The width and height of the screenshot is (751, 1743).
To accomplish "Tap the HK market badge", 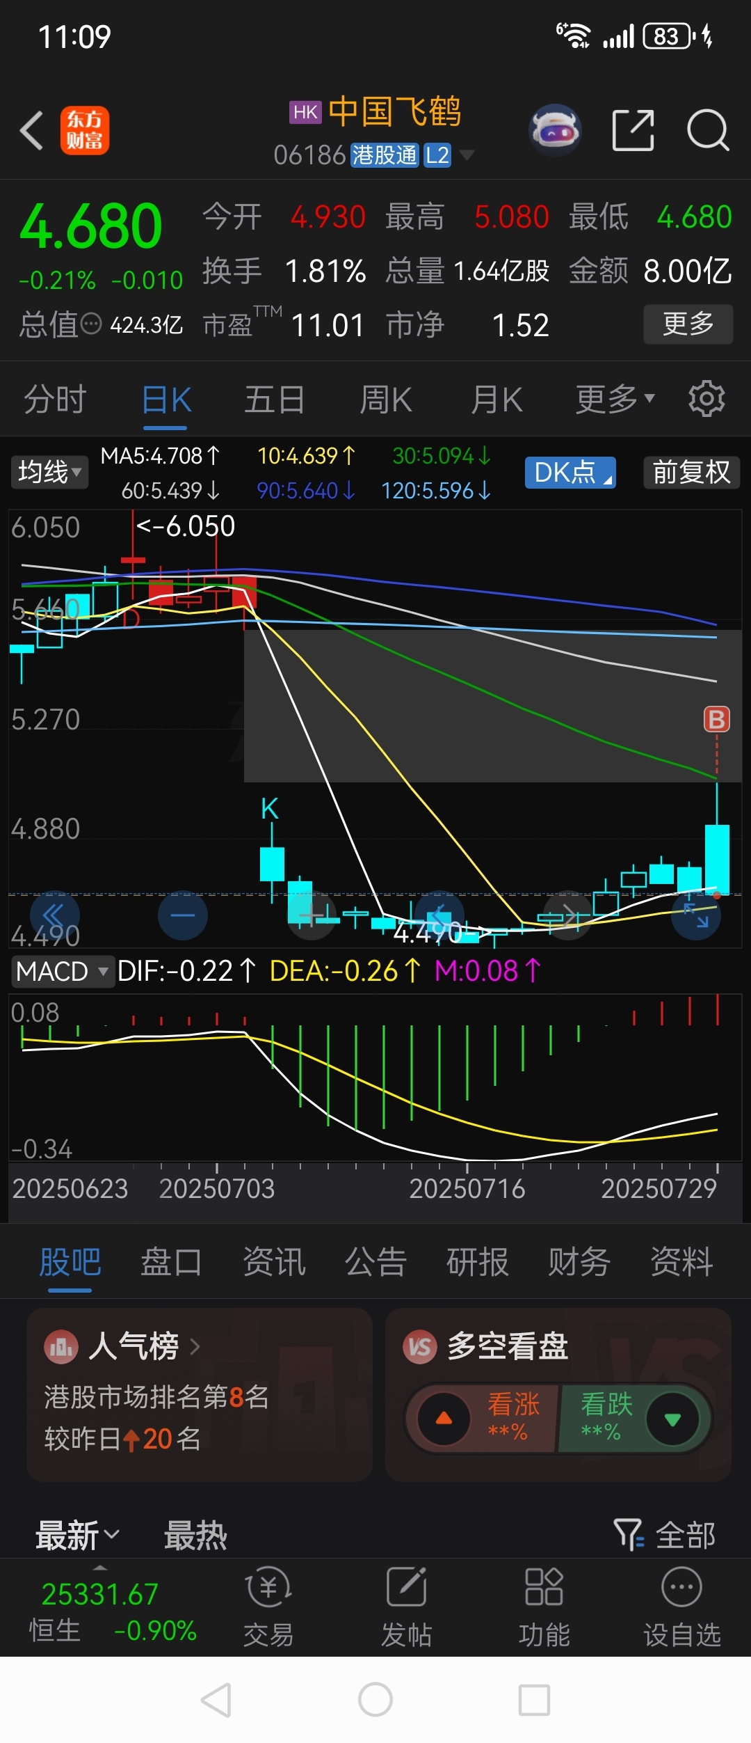I will tap(306, 112).
